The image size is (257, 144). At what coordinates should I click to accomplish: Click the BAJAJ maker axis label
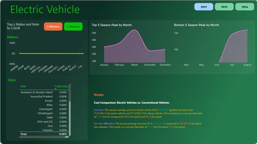tap(27, 67)
